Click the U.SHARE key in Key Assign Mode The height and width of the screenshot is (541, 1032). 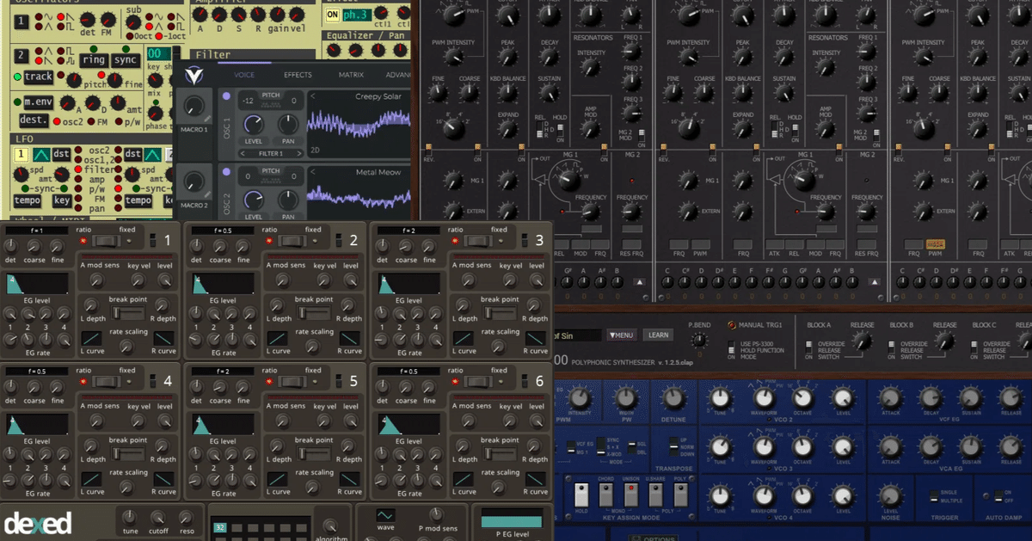click(655, 495)
